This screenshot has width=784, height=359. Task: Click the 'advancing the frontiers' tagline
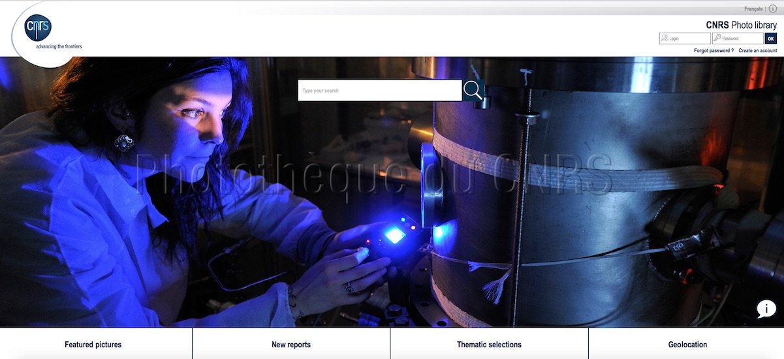click(59, 46)
